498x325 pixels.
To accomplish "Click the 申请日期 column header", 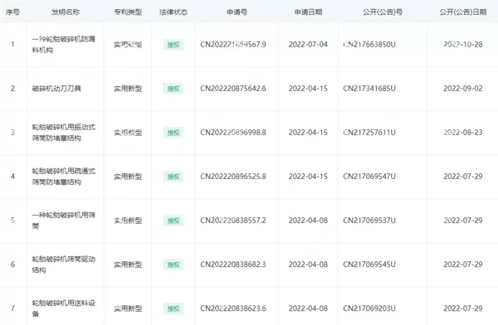I will click(x=308, y=12).
